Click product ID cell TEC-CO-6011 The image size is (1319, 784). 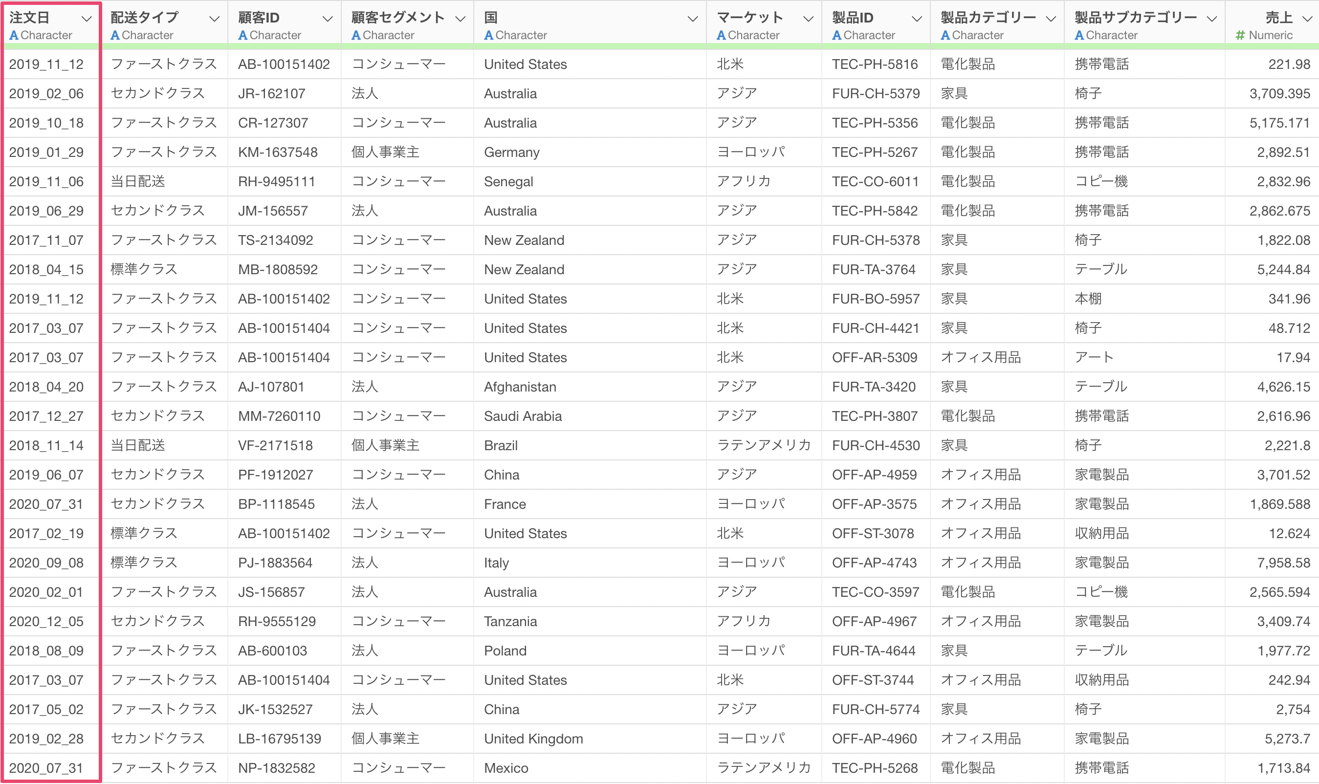tap(875, 182)
